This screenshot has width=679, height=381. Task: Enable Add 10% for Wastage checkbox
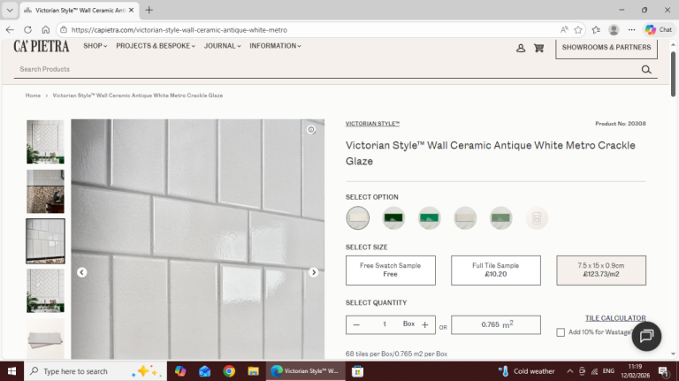561,332
